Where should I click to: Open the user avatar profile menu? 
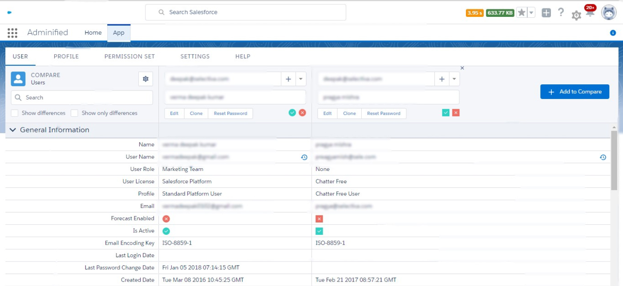click(608, 12)
